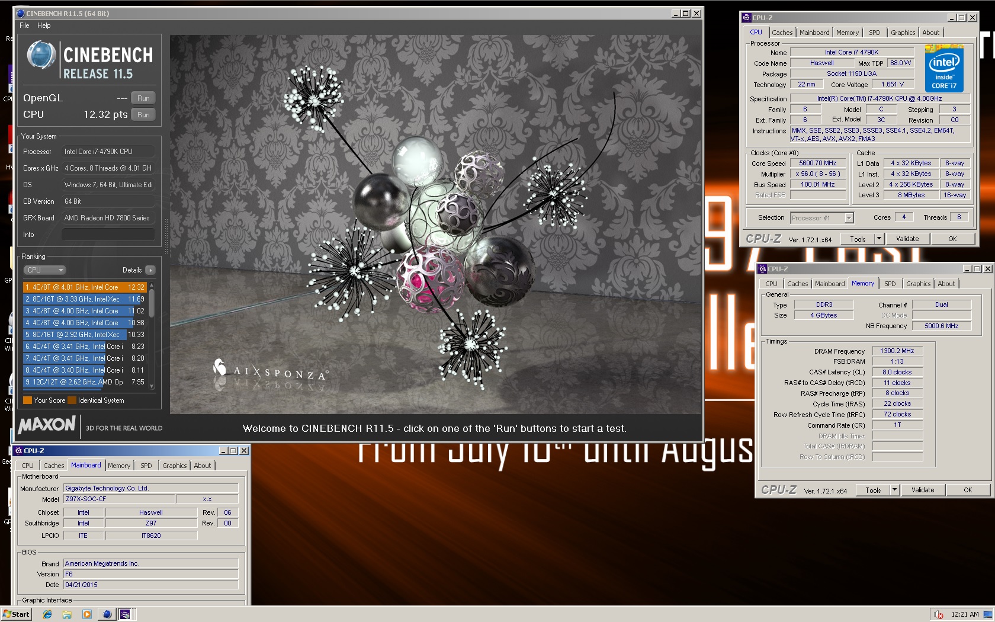Screen dimensions: 995x622
Task: Open Tools dropdown arrow in top-right CPU-Z
Action: coord(879,239)
